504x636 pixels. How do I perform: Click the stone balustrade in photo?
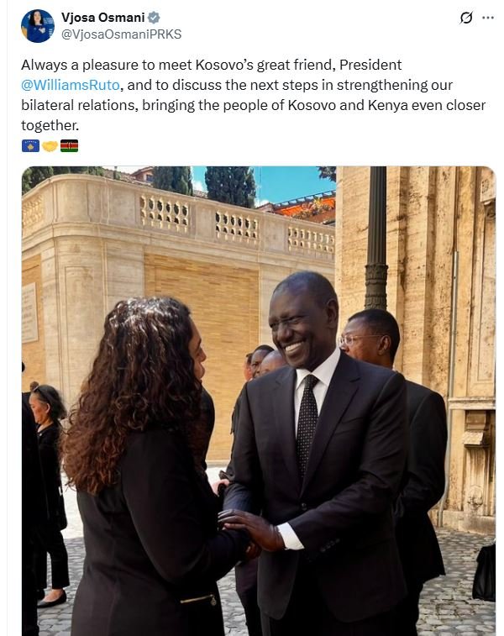pos(235,225)
